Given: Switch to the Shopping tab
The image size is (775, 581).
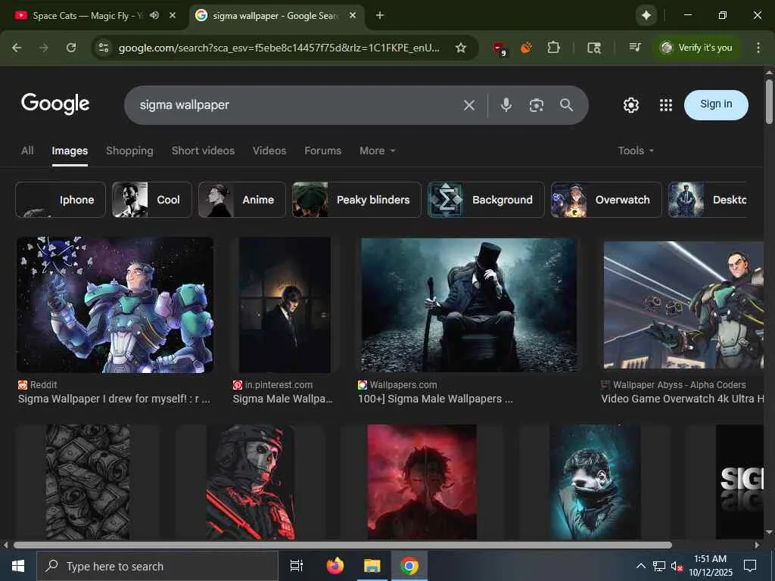Looking at the screenshot, I should pos(129,151).
